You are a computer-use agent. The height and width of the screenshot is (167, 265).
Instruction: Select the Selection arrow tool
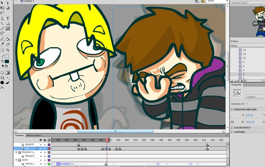coord(2,3)
